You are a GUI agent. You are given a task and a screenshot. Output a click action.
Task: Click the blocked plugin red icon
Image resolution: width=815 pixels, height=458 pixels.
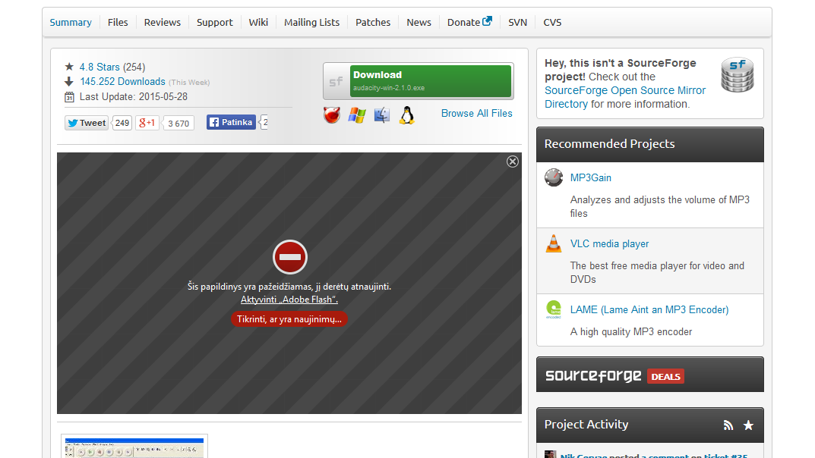(290, 257)
